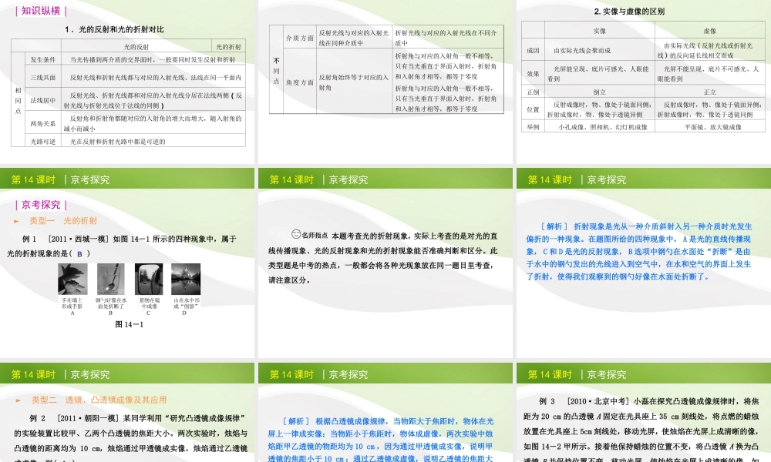Viewport: 771px width, 462px height.
Task: Open the slide showing the 不同点 comparison table
Action: pos(385,82)
